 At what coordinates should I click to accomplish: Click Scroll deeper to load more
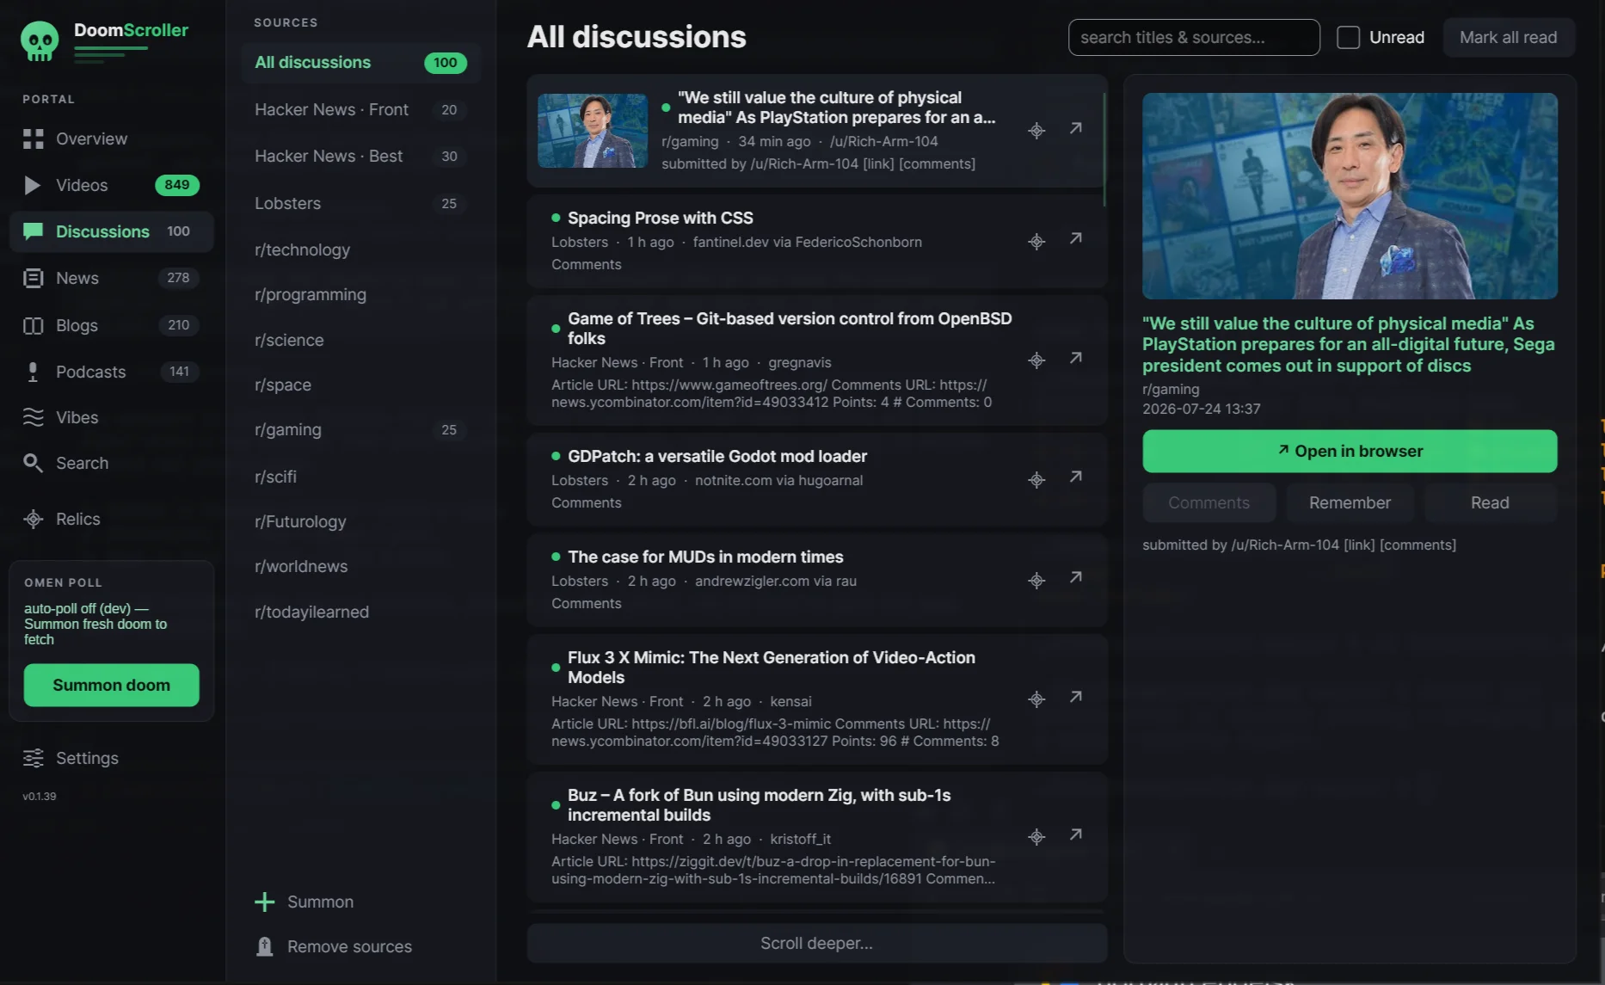coord(816,943)
